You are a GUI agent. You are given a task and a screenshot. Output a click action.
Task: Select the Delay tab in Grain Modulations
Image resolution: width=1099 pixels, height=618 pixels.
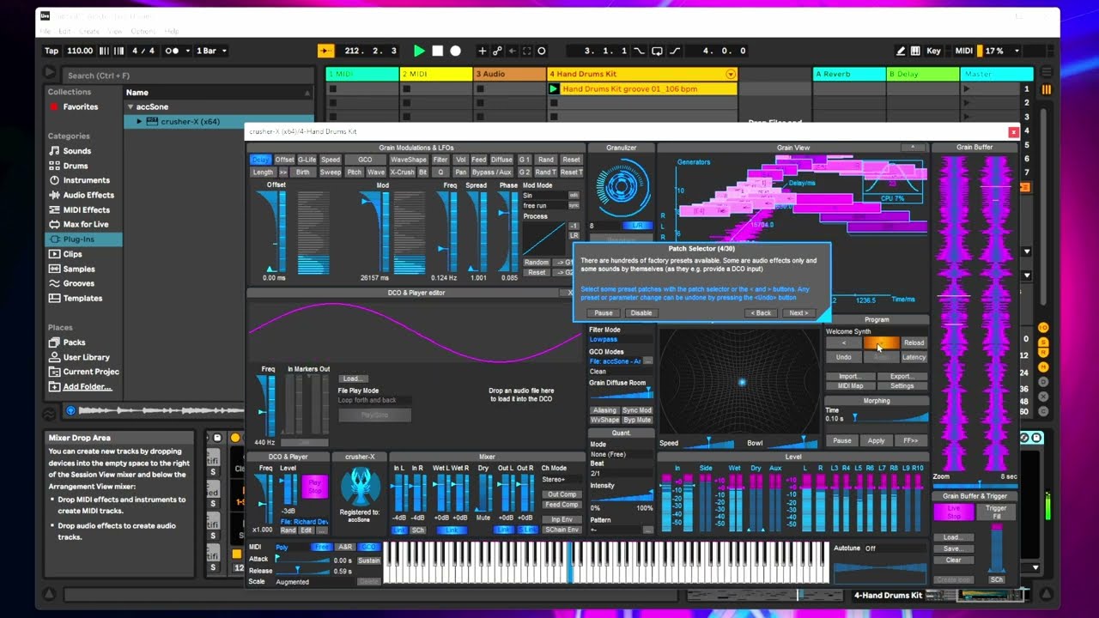(260, 160)
